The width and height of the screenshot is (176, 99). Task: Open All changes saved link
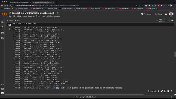[54, 16]
